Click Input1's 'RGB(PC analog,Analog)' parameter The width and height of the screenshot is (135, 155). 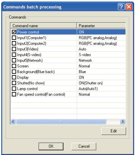pyautogui.click(x=98, y=38)
